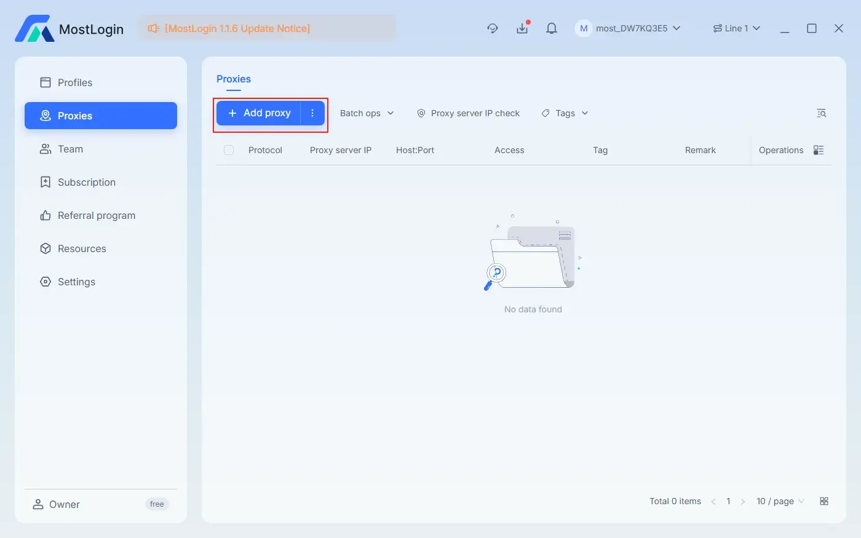Open the 10 / page size dropdown
This screenshot has width=861, height=538.
[x=780, y=502]
